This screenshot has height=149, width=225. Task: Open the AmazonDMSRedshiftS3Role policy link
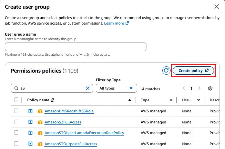69,111
